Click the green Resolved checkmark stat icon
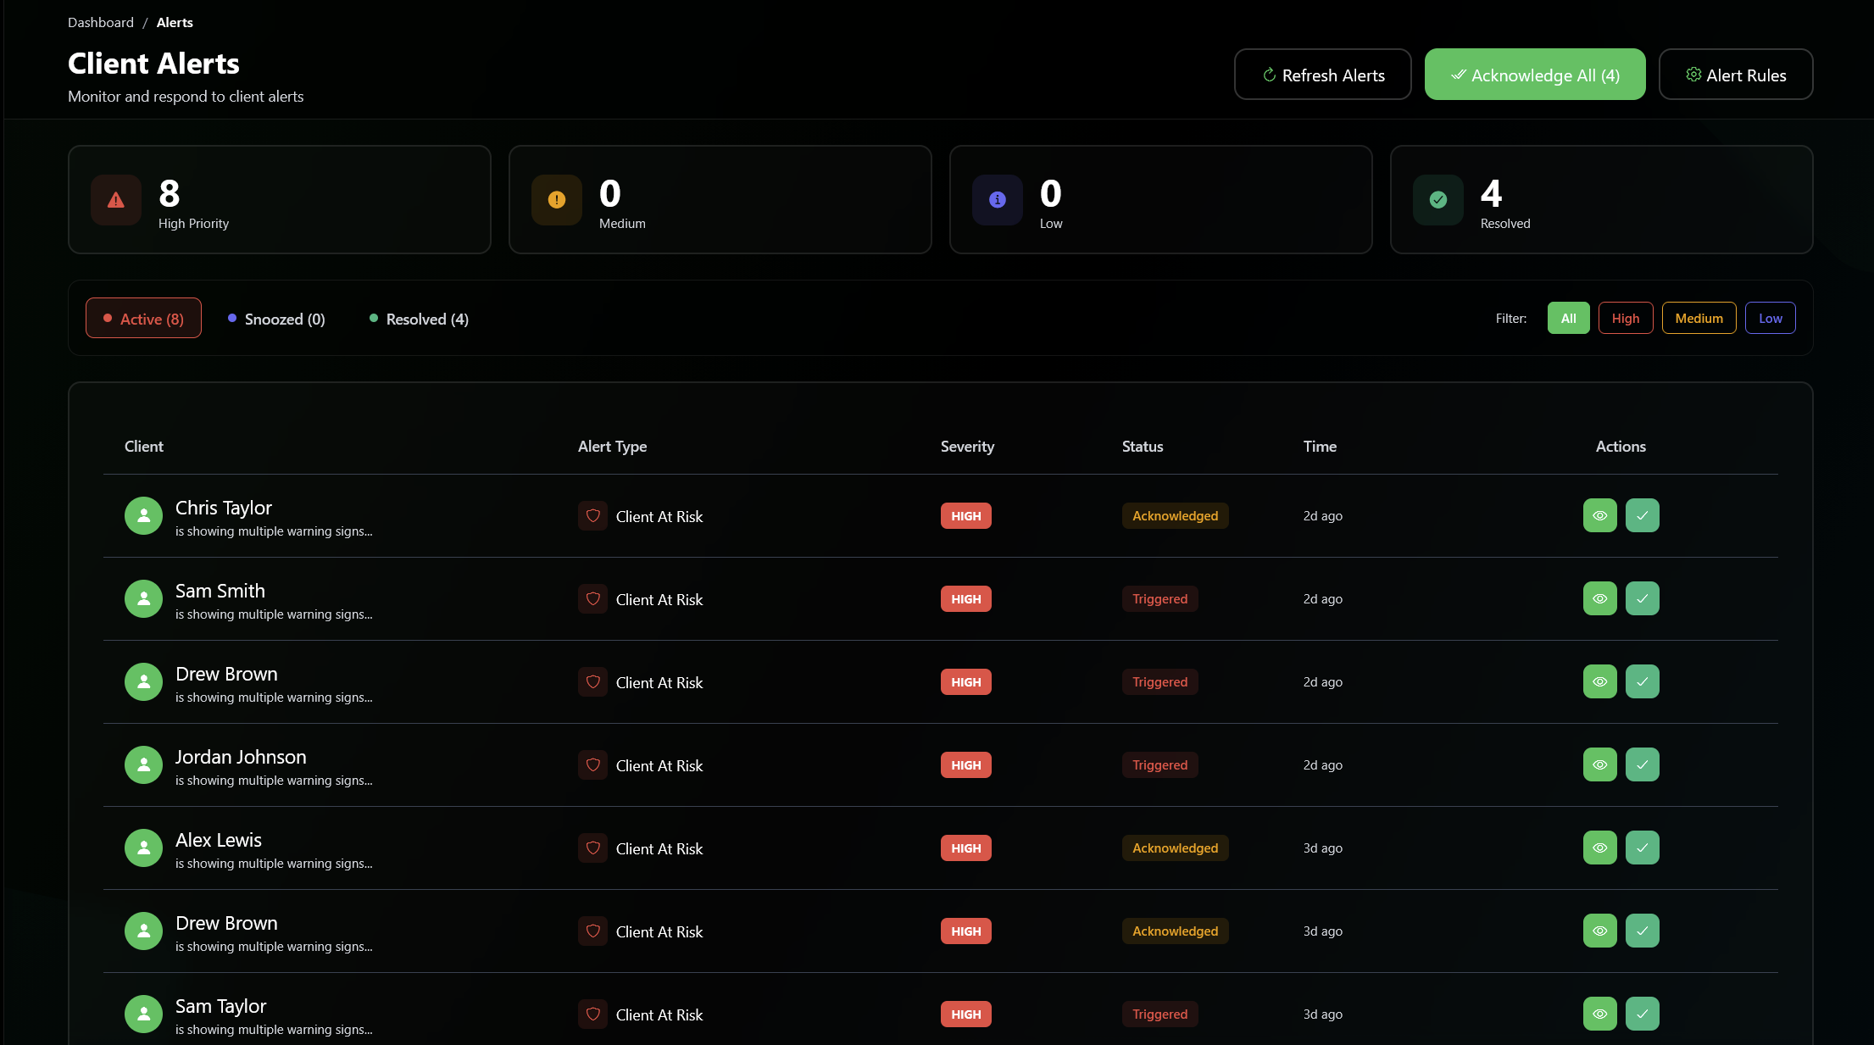This screenshot has height=1045, width=1874. (x=1437, y=200)
